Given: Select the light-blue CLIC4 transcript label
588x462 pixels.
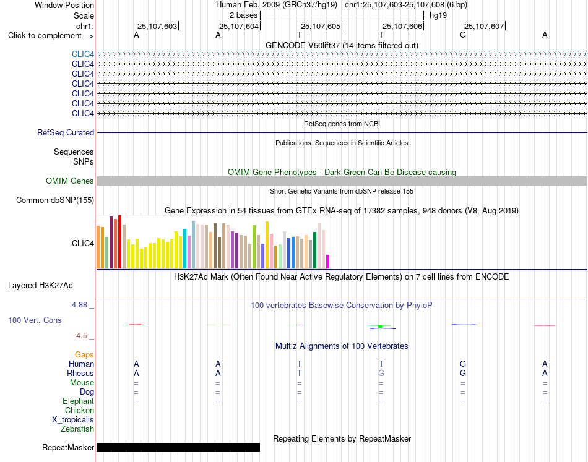Looking at the screenshot, I should tap(83, 54).
